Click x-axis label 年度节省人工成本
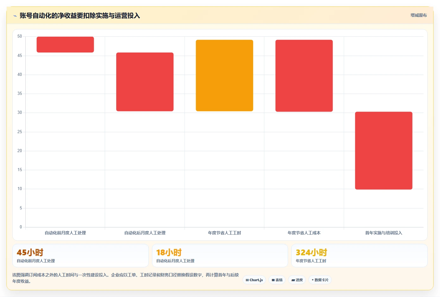Image resolution: width=440 pixels, height=297 pixels. click(x=304, y=233)
